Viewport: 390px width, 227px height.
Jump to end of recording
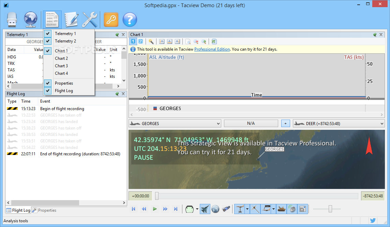pos(176,209)
